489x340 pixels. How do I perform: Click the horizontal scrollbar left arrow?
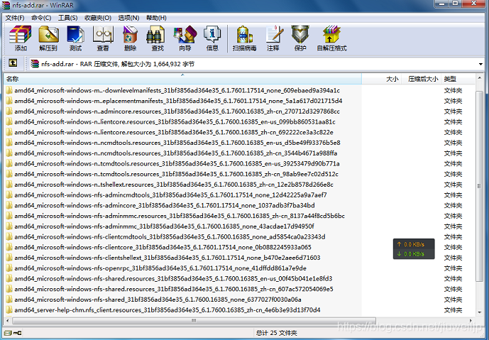click(8, 321)
